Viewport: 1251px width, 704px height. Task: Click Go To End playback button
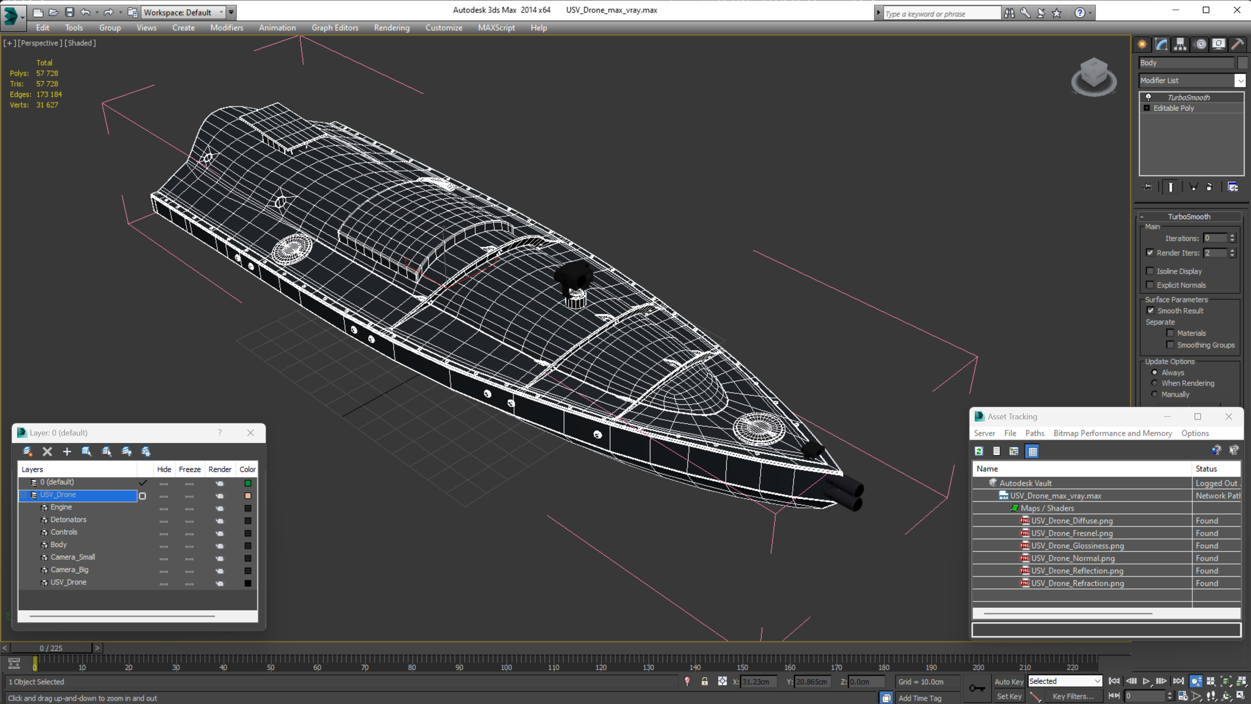(1178, 681)
